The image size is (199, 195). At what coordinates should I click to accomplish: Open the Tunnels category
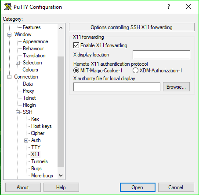[40, 161]
